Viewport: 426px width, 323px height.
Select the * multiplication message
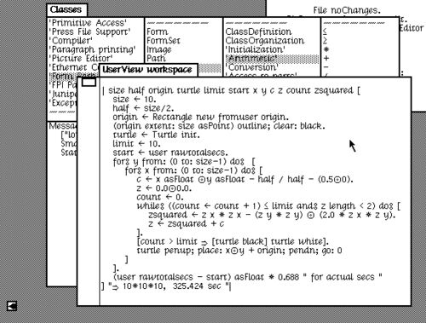[326, 49]
